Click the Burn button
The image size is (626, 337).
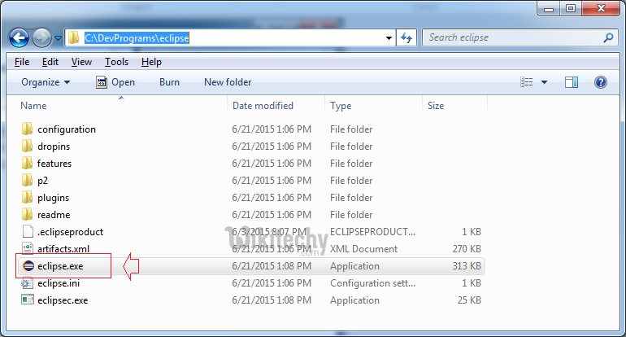[x=169, y=82]
